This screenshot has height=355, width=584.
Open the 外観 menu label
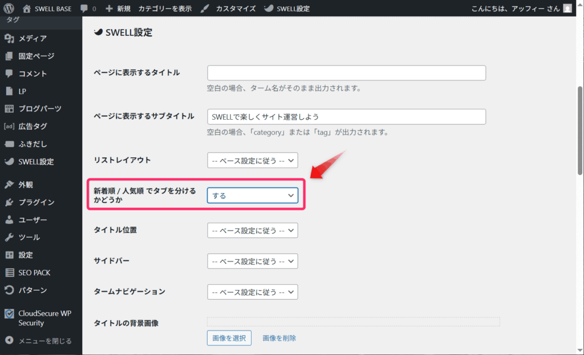coord(26,185)
